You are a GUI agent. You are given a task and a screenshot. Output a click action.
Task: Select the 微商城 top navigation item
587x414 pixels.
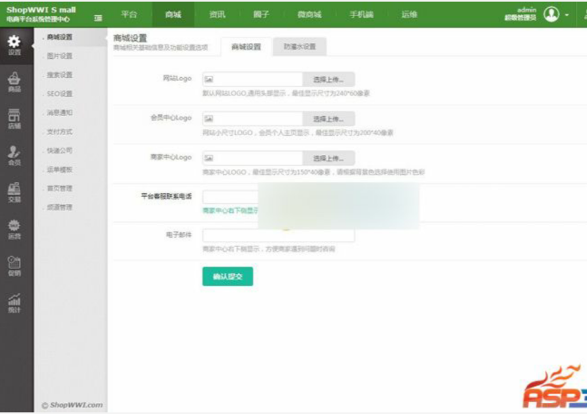309,14
